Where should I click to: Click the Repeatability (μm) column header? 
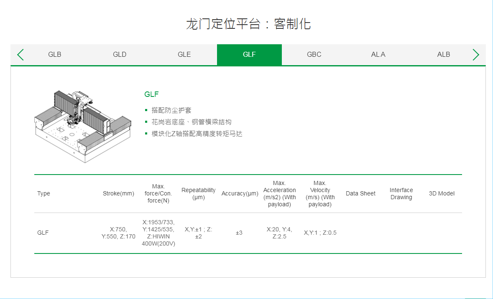point(198,193)
